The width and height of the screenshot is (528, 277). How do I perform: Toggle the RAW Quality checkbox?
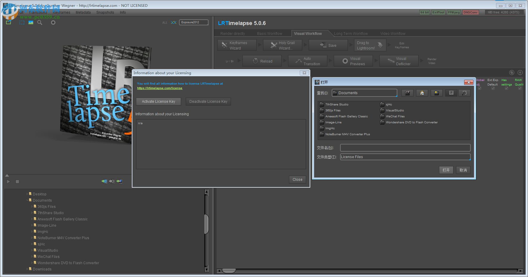click(x=520, y=88)
